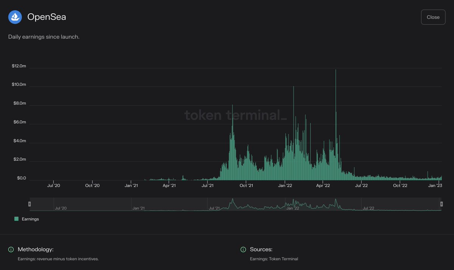The image size is (454, 270).
Task: Click the $2.0m y-axis label
Action: (x=20, y=159)
